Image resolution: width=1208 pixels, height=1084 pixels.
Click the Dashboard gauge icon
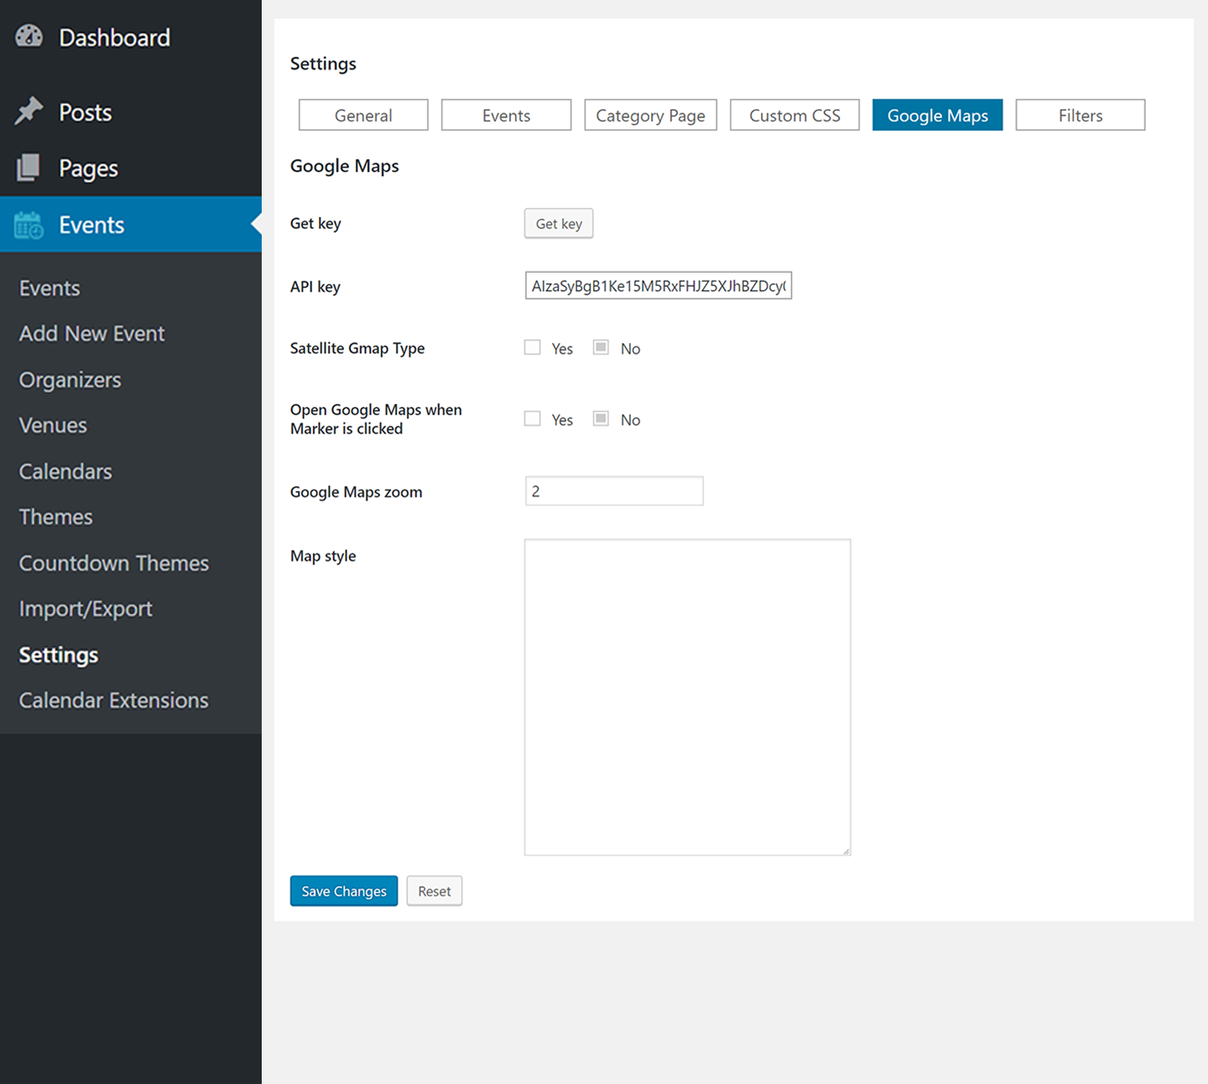pyautogui.click(x=29, y=37)
